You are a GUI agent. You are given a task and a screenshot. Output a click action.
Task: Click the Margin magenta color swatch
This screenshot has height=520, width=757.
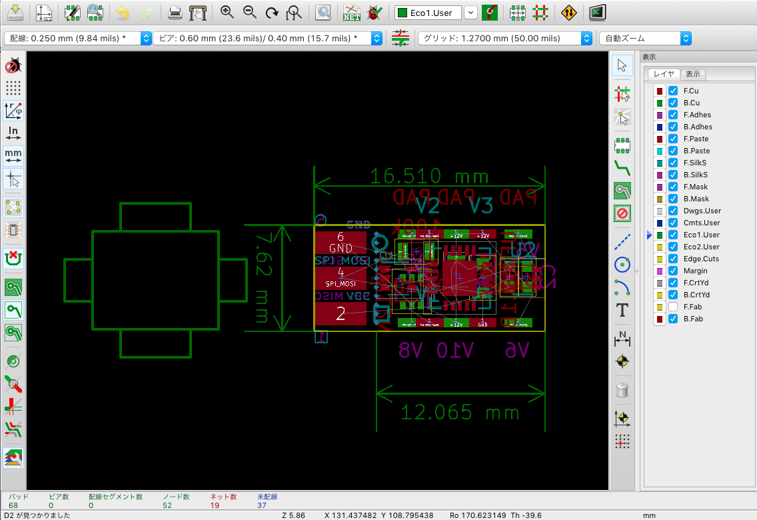pos(660,271)
